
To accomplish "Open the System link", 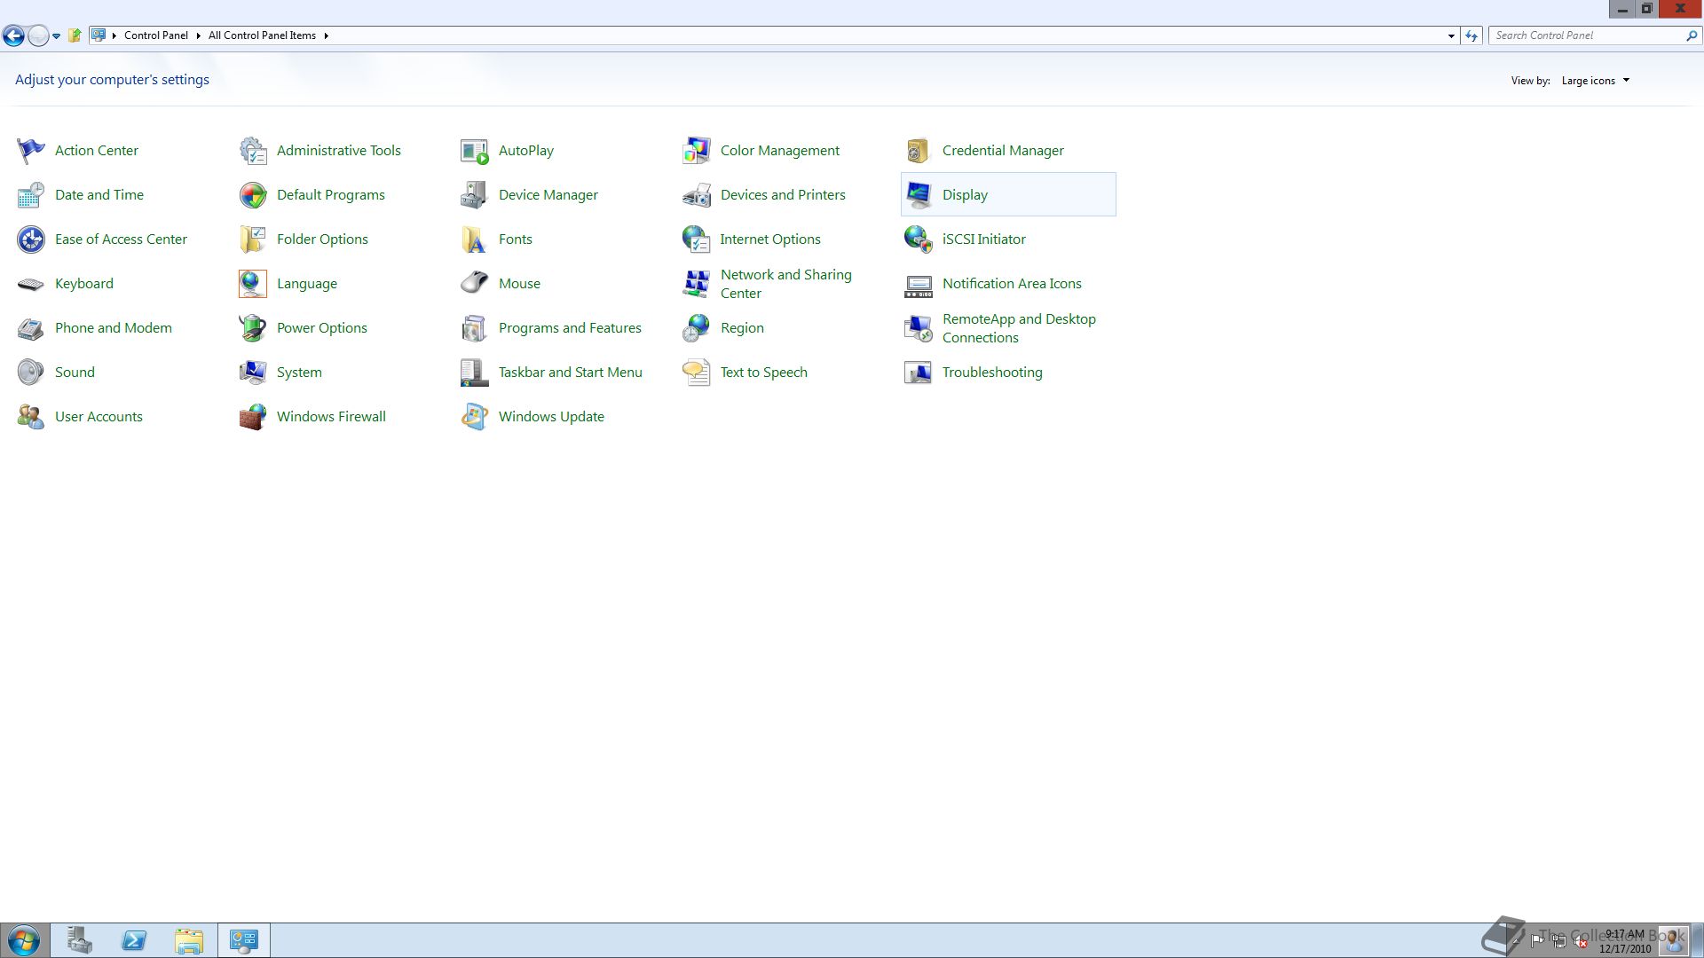I will (x=299, y=373).
